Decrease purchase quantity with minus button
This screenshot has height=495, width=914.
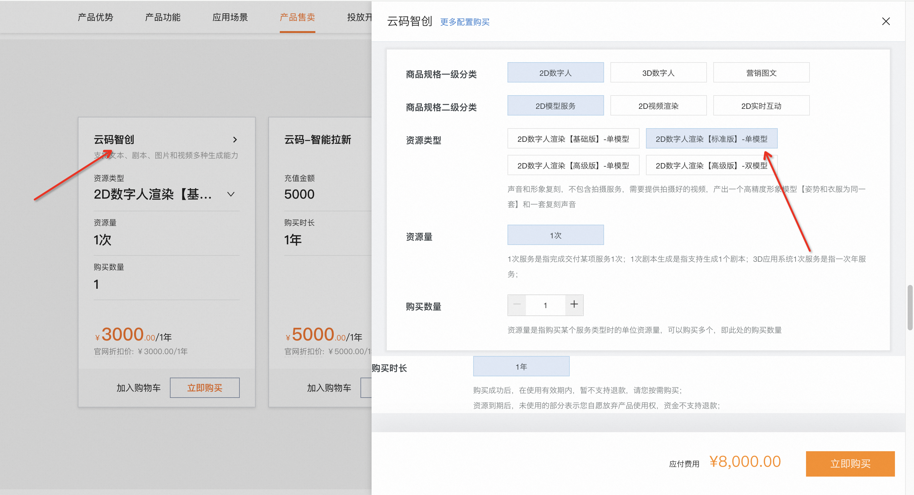(517, 305)
